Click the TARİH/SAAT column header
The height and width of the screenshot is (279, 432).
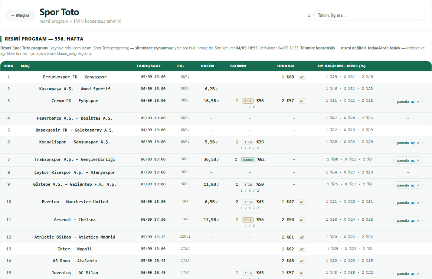[148, 66]
